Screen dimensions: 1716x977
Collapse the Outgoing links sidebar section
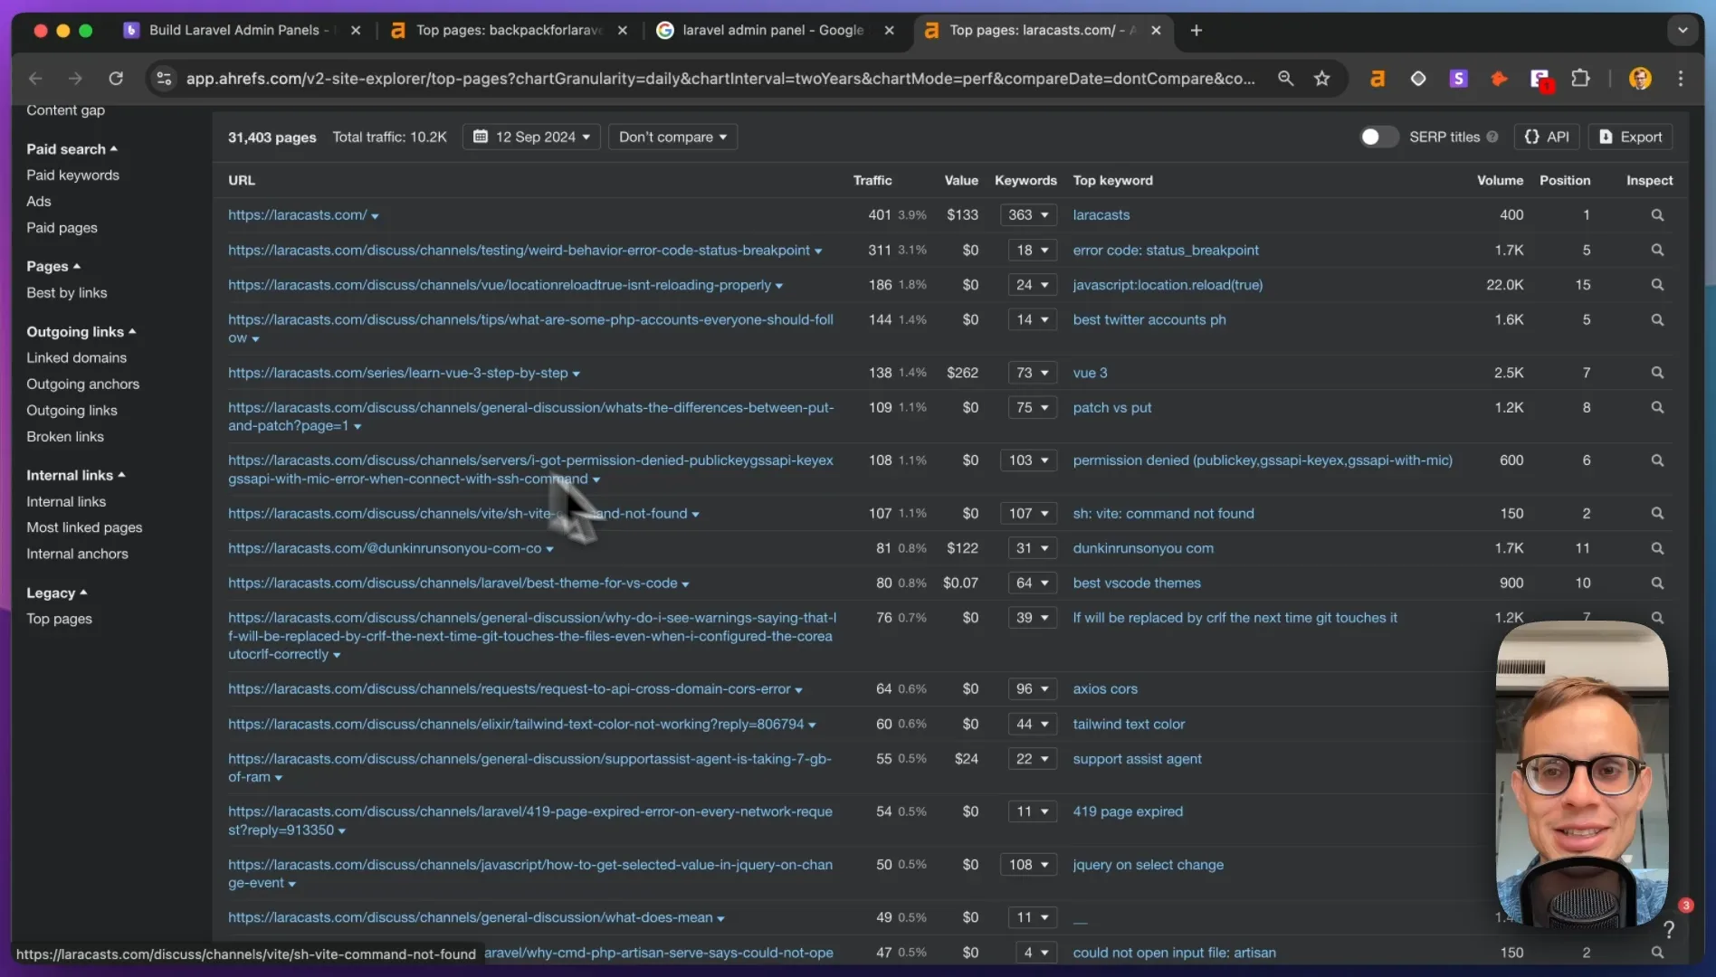click(x=81, y=332)
